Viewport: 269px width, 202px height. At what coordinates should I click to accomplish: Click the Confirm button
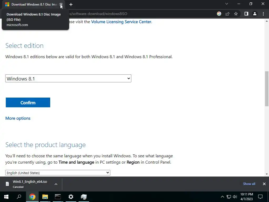(x=28, y=102)
